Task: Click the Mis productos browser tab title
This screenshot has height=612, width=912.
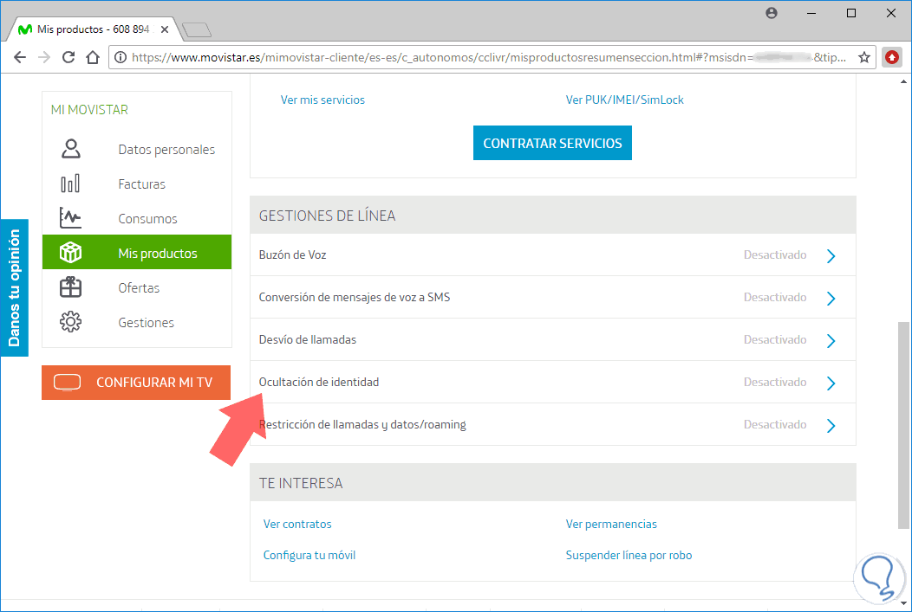Action: coord(93,29)
